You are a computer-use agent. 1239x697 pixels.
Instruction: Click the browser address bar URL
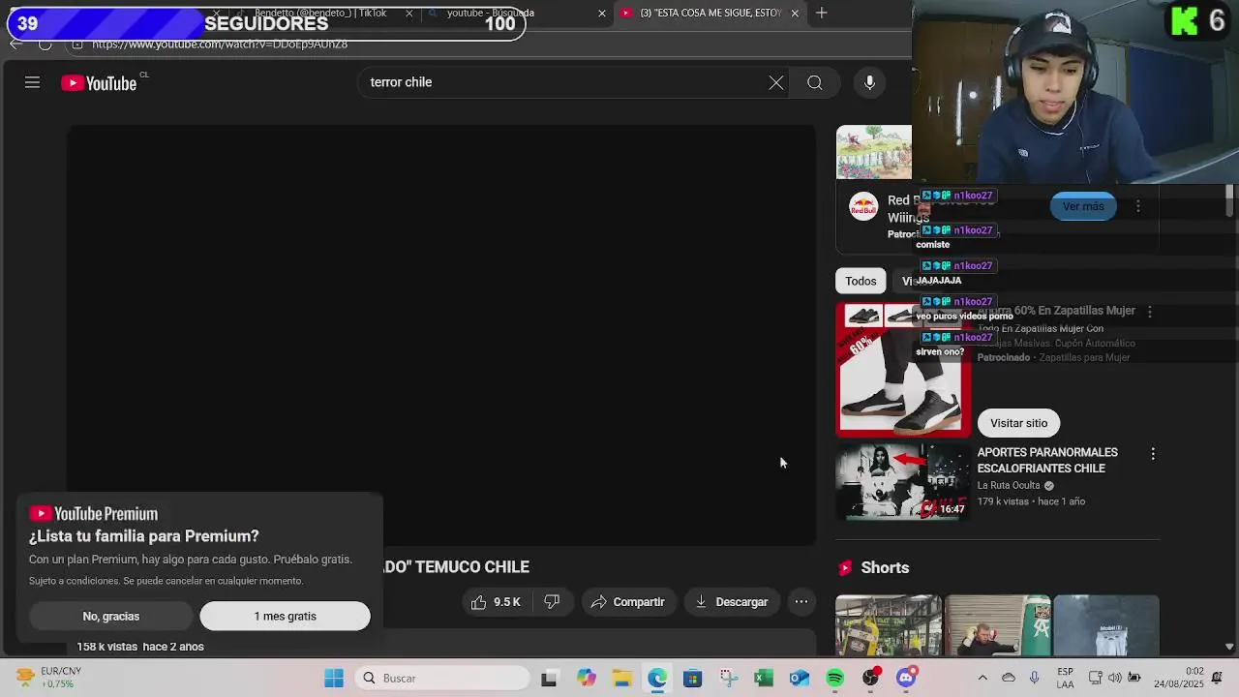click(x=220, y=44)
